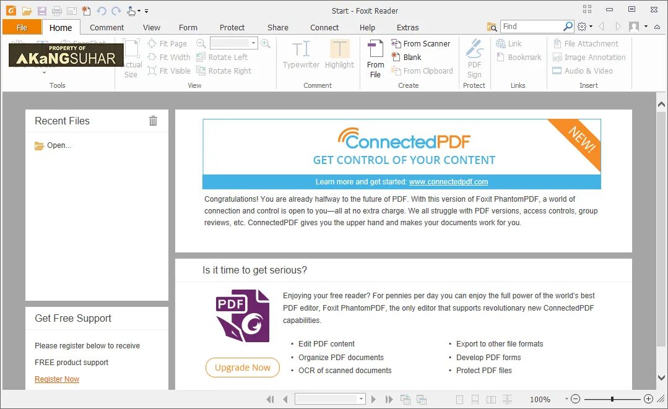Open the PDF Sign tool
The height and width of the screenshot is (409, 668).
(474, 59)
